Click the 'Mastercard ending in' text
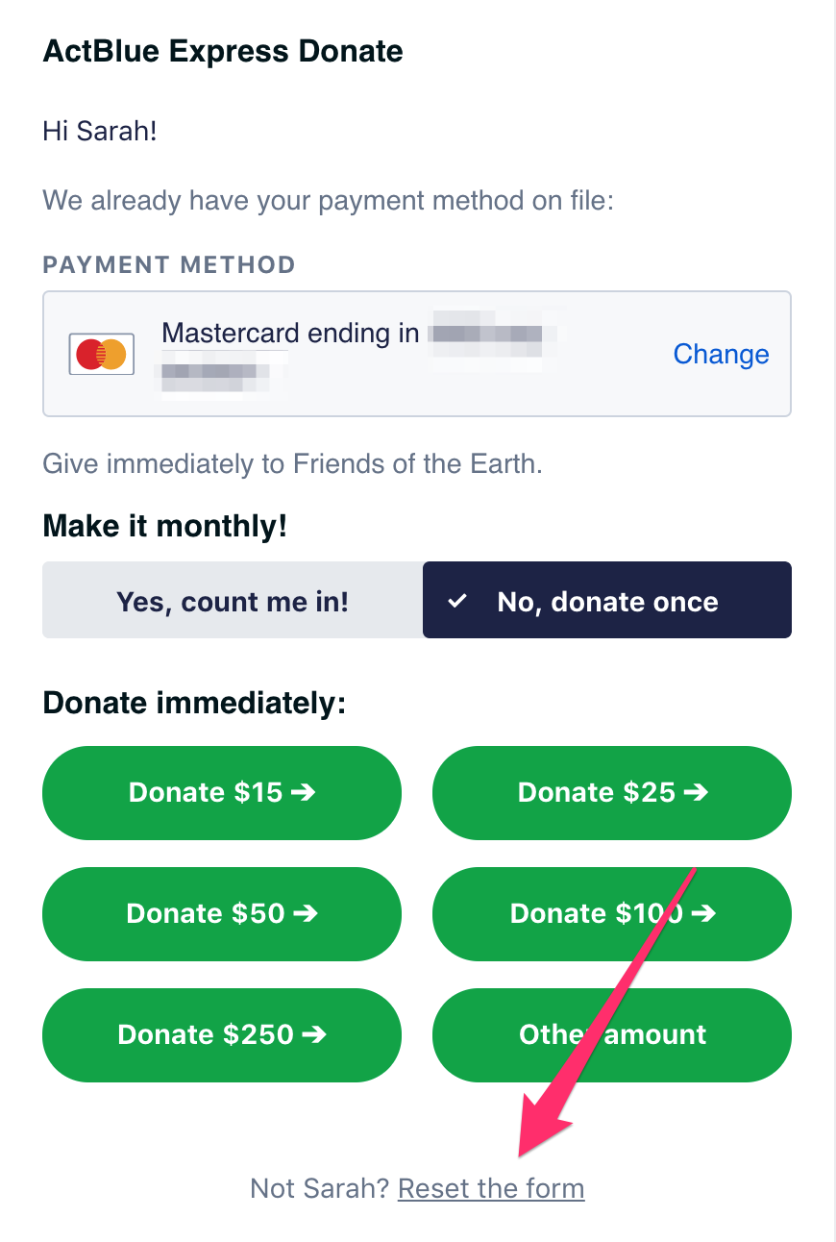This screenshot has height=1242, width=836. [290, 334]
